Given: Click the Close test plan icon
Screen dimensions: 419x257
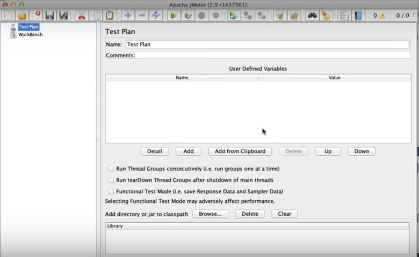Looking at the screenshot, I should pyautogui.click(x=36, y=16).
